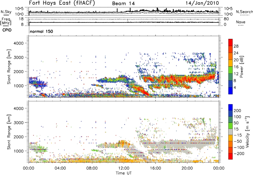Click the "20" power colorbar label
This screenshot has width=253, height=175.
tap(236, 60)
